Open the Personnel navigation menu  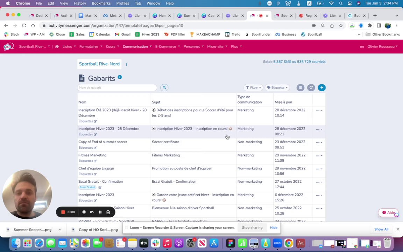pos(193,47)
